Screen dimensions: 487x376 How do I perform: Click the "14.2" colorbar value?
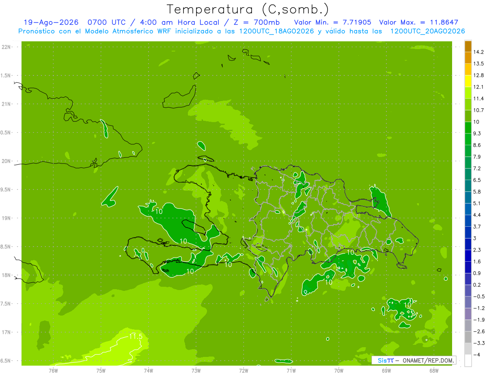(478, 52)
